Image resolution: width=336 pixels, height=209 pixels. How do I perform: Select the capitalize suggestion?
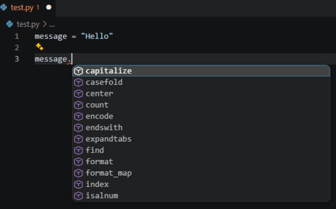coord(201,71)
